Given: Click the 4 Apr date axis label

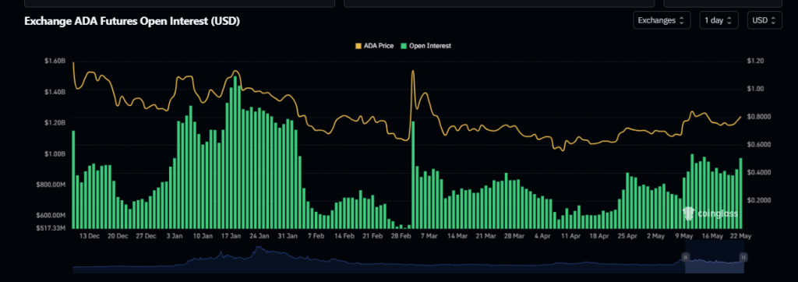Looking at the screenshot, I should (543, 236).
